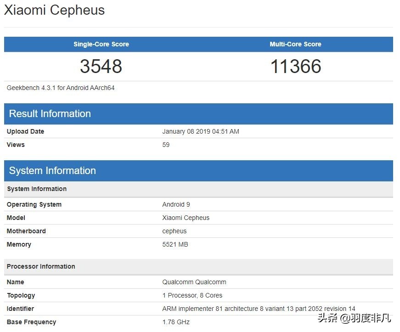Select the views count 59
The height and width of the screenshot is (332, 400).
click(x=166, y=145)
